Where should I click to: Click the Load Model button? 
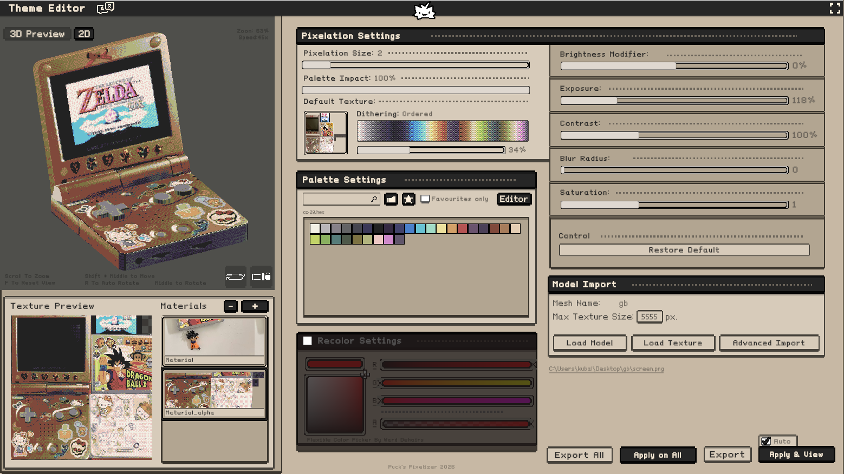coord(589,343)
